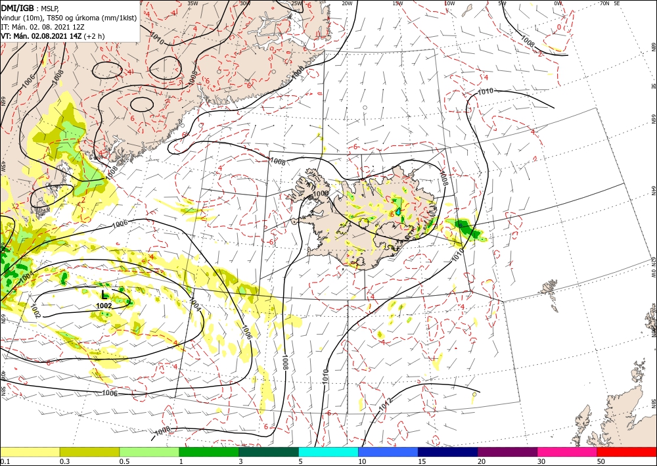Click the '0.5' legend scale value
This screenshot has height=466, width=657.
coord(124,461)
